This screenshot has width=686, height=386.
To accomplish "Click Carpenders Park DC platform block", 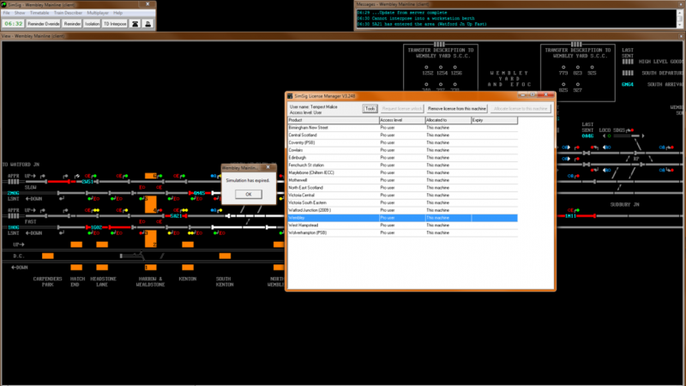I will 48,256.
